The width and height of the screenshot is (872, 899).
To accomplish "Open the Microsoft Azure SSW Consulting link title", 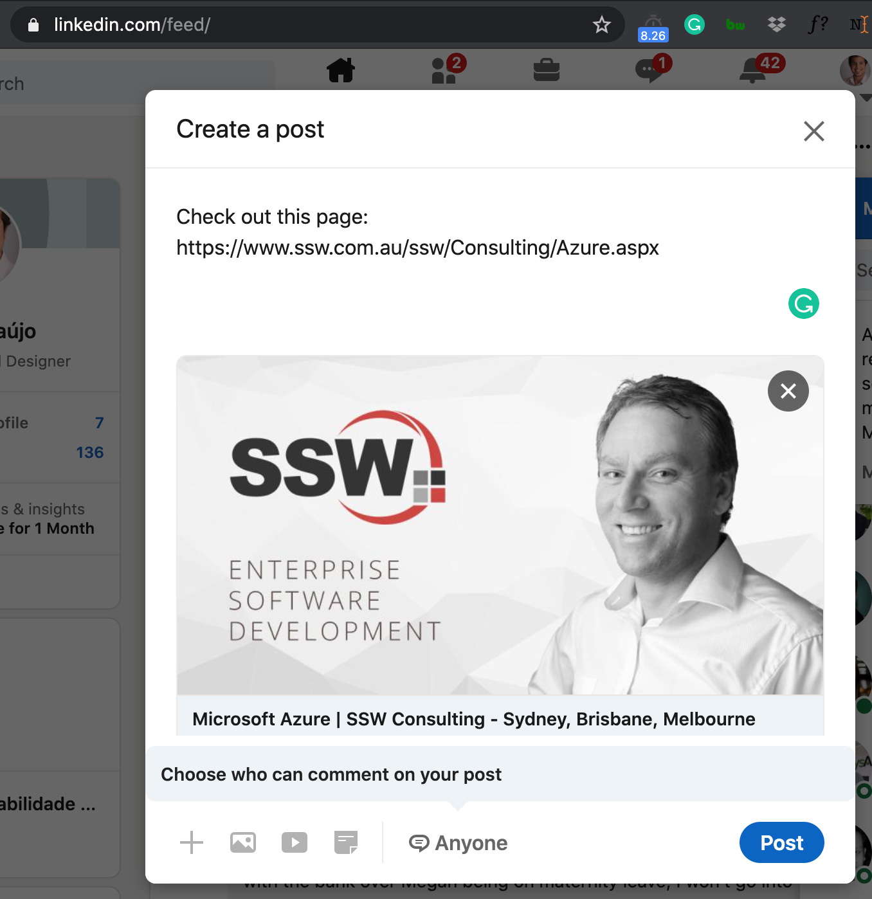I will 474,719.
